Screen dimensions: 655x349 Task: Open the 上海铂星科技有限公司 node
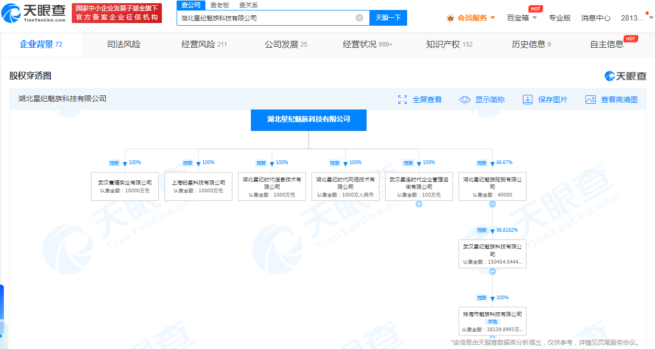pyautogui.click(x=199, y=187)
